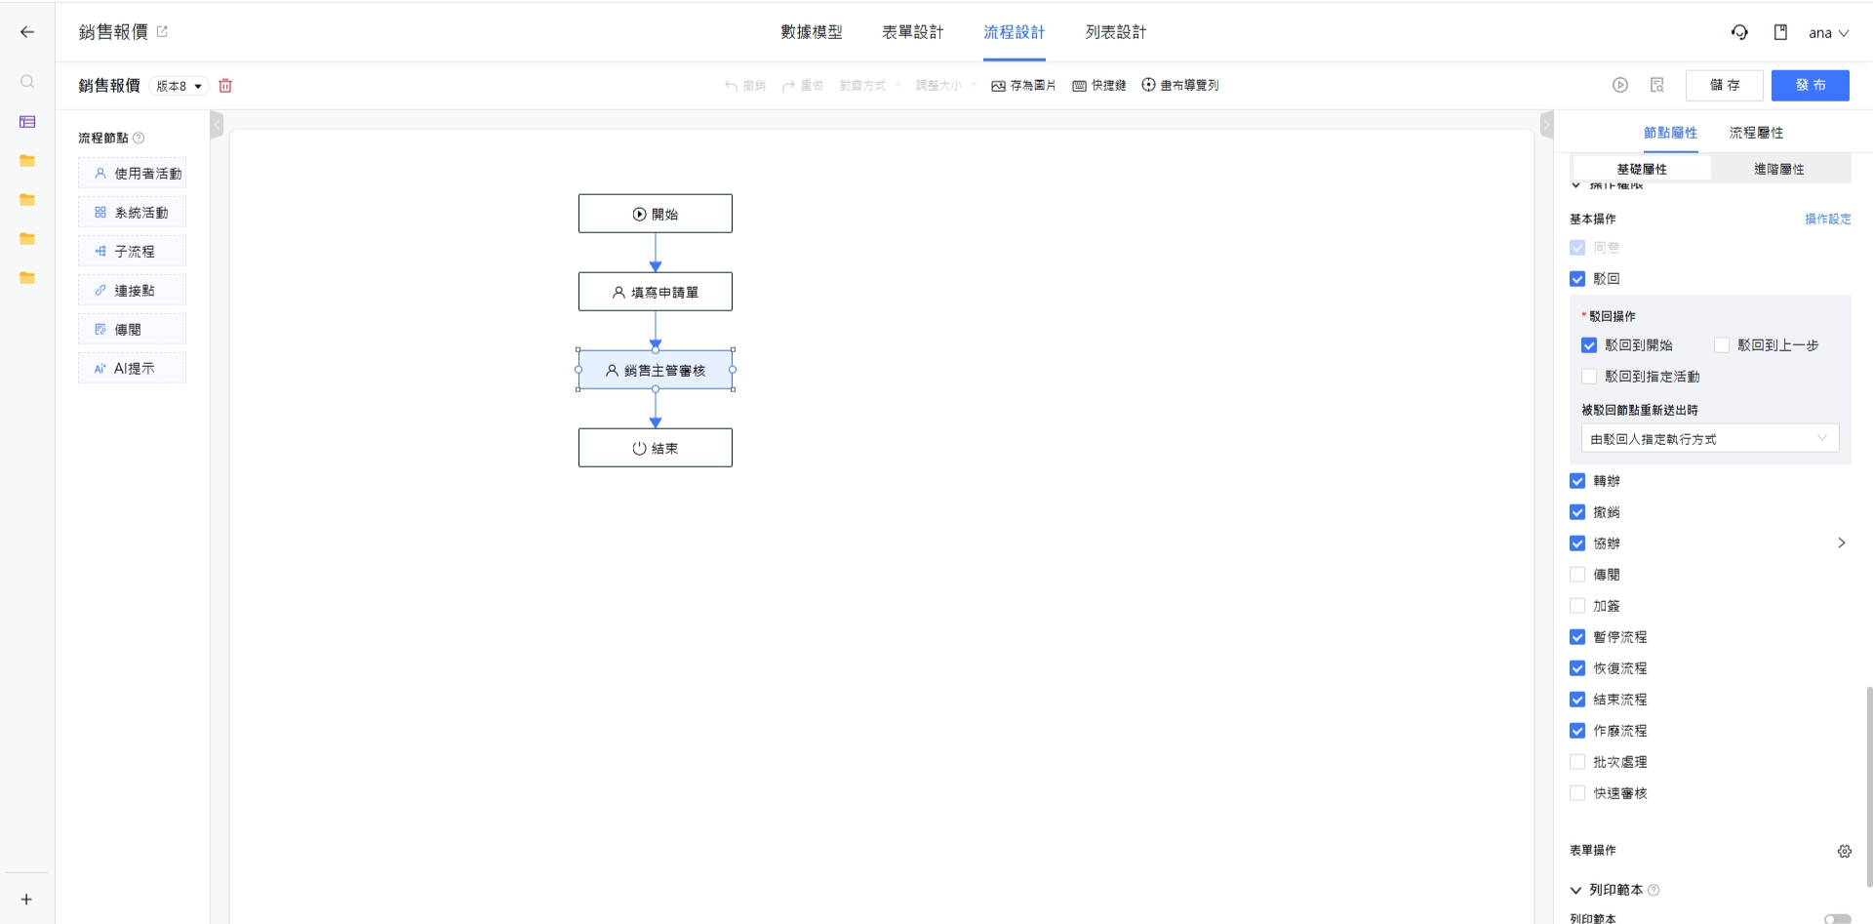Screen dimensions: 1873x924
Task: Expand 協辦 settings chevron
Action: (x=1841, y=543)
